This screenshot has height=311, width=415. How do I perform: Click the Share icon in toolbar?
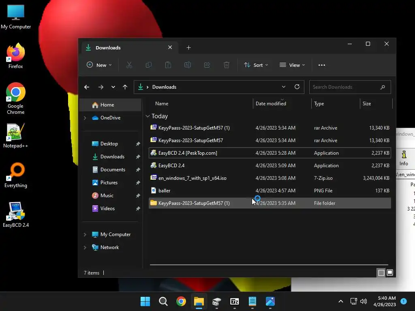207,65
